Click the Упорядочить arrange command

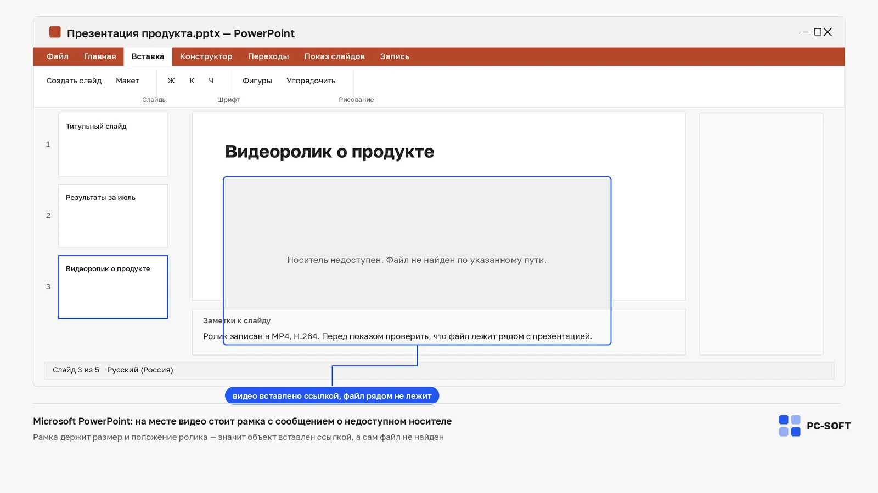pos(311,81)
